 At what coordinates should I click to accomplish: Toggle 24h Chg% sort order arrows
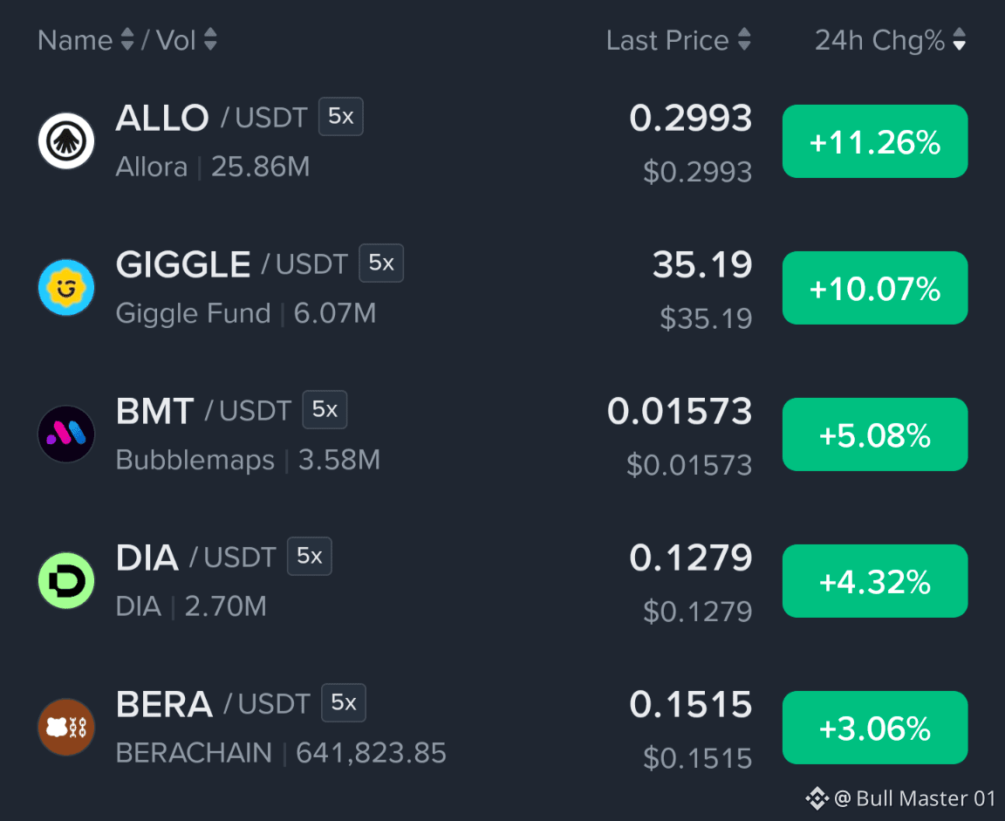[959, 40]
